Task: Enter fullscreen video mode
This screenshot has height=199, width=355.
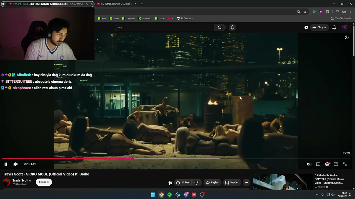Action: click(x=345, y=164)
